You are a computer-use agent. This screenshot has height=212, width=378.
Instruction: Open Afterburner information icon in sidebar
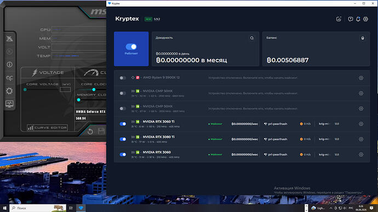pyautogui.click(x=9, y=64)
